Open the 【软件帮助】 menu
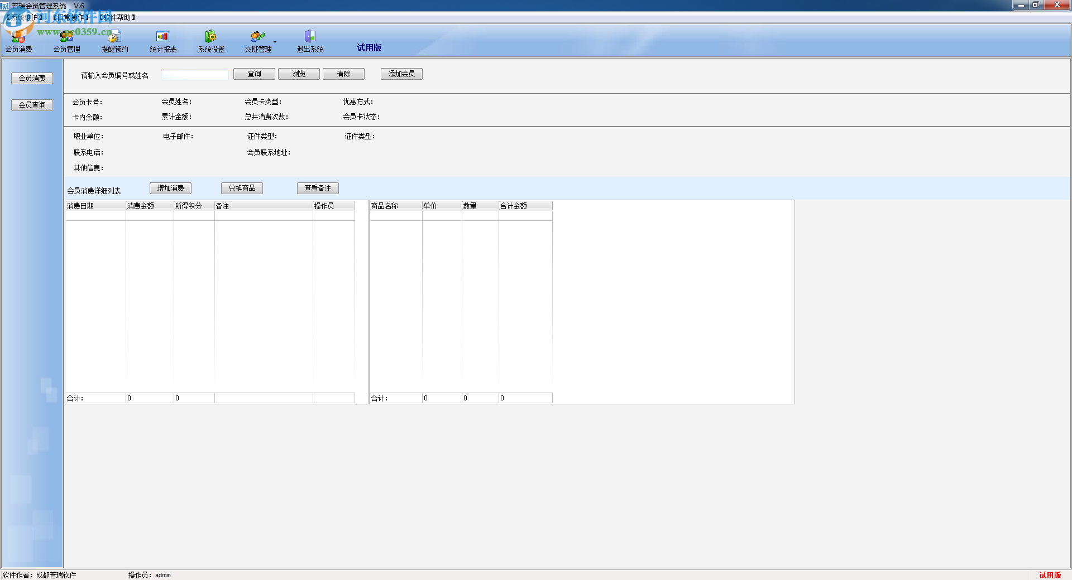Image resolution: width=1072 pixels, height=580 pixels. (117, 17)
